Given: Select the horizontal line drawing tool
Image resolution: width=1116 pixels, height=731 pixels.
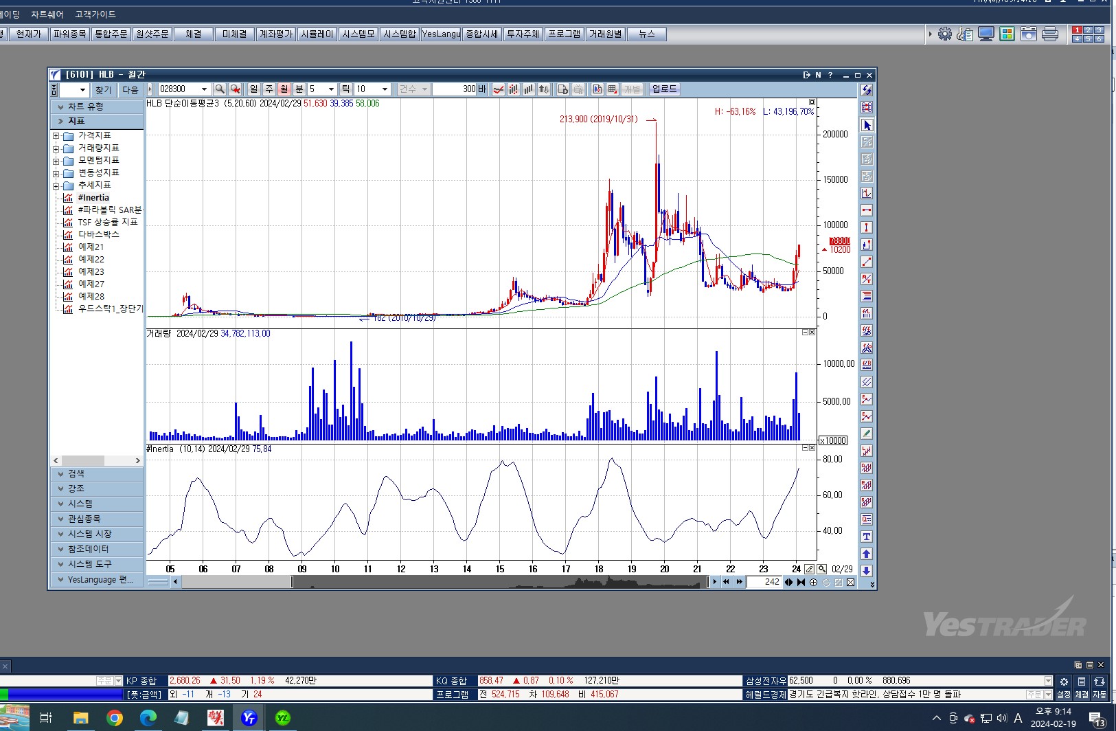Looking at the screenshot, I should point(867,210).
